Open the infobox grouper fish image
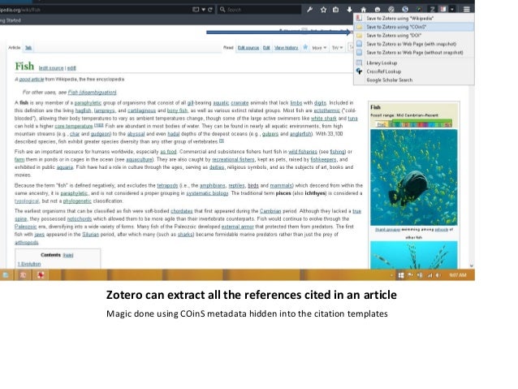518x389 pixels. pyautogui.click(x=413, y=178)
